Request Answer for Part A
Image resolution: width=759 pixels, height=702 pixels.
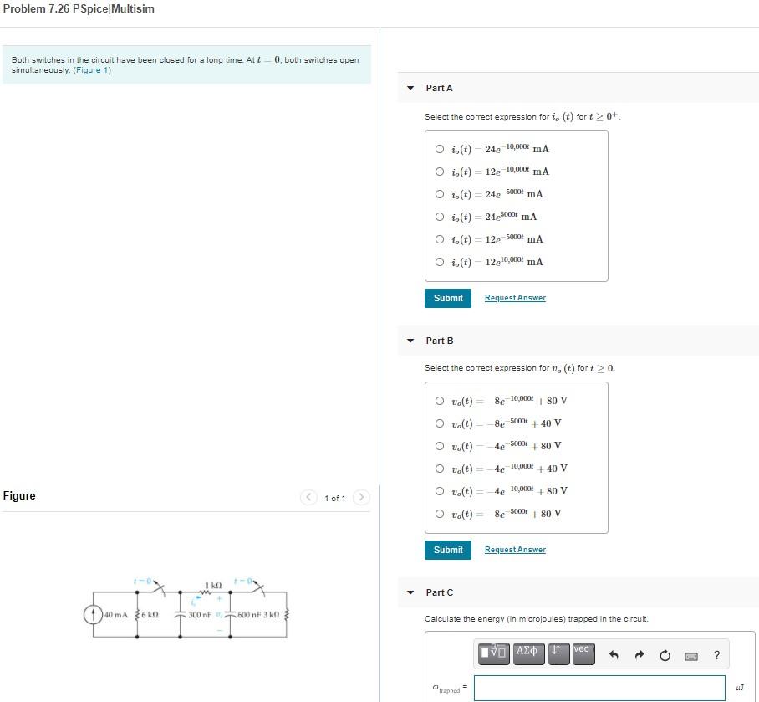tap(515, 298)
